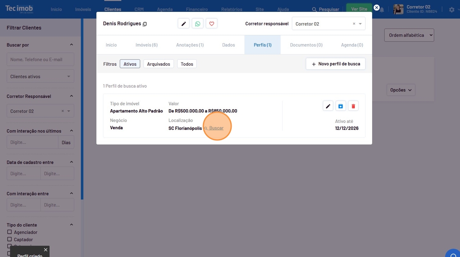460x257 pixels.
Task: Open the Corretor responsável dropdown
Action: (360, 24)
